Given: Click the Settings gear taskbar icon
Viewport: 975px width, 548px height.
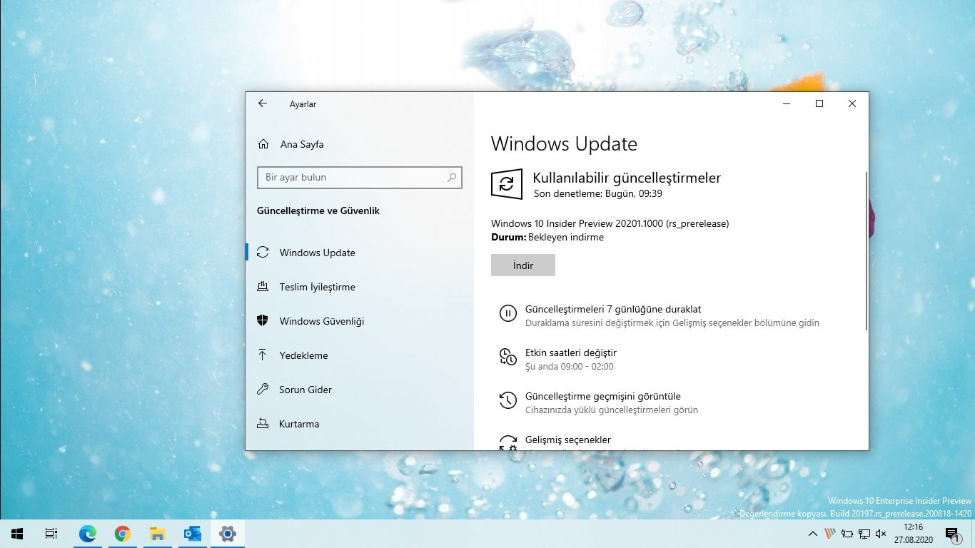Looking at the screenshot, I should (x=228, y=534).
